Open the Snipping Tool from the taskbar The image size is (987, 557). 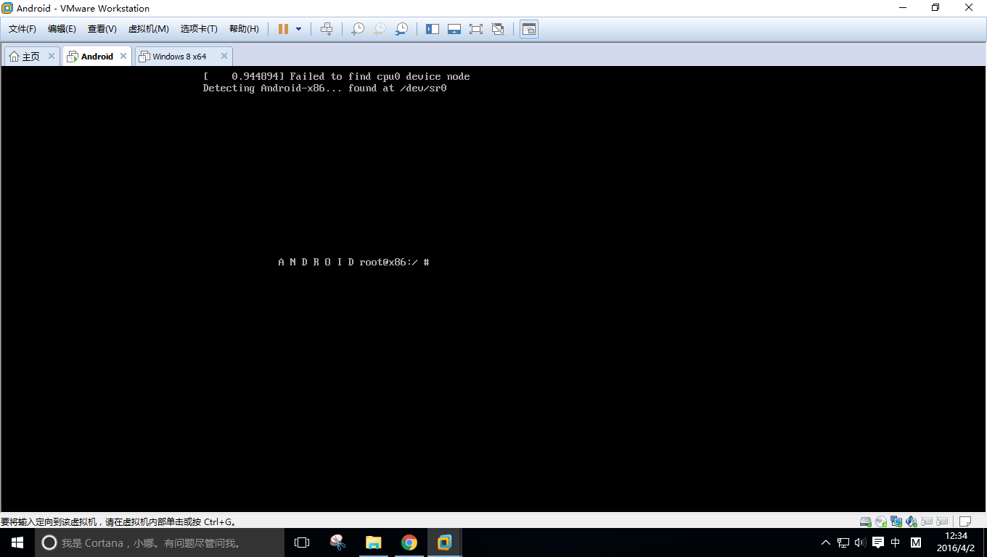click(x=337, y=542)
